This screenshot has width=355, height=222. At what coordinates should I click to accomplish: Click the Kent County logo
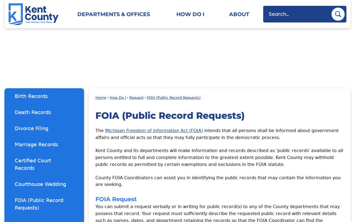pos(34,14)
